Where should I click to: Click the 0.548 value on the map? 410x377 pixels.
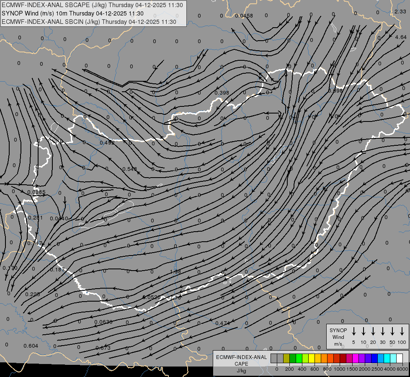pos(130,169)
